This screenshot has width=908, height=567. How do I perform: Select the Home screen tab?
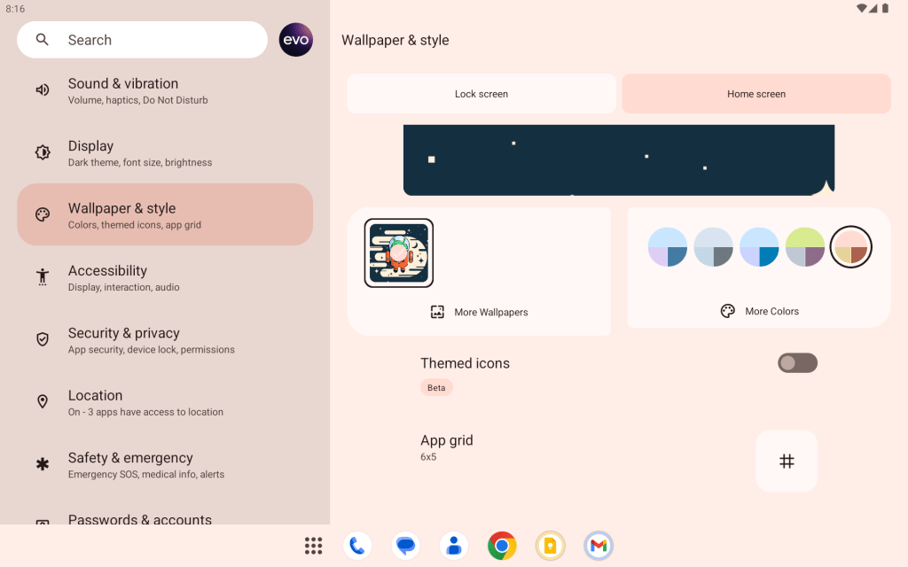(756, 94)
